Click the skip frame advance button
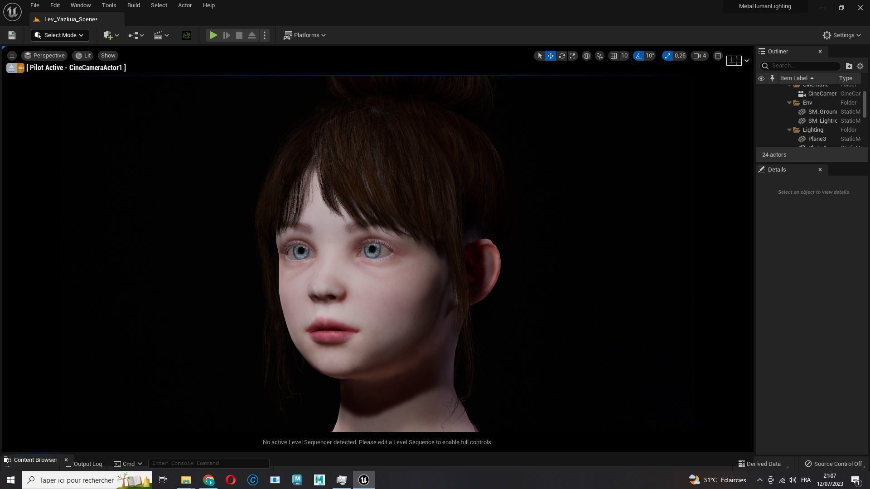 (227, 35)
